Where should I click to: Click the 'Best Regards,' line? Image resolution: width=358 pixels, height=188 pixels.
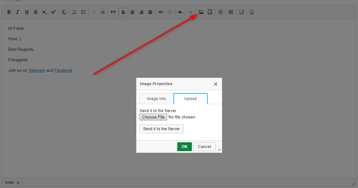21,49
